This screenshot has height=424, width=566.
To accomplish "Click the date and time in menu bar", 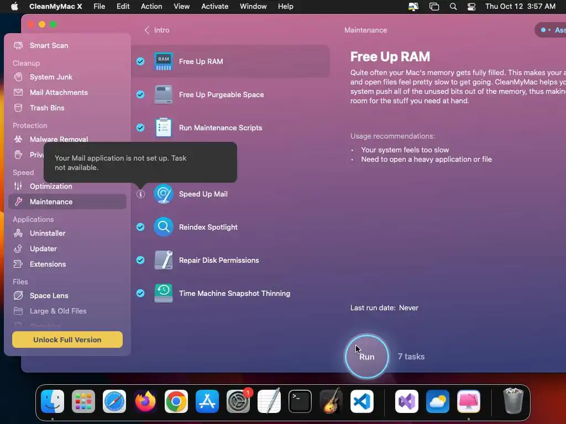I will coord(520,7).
